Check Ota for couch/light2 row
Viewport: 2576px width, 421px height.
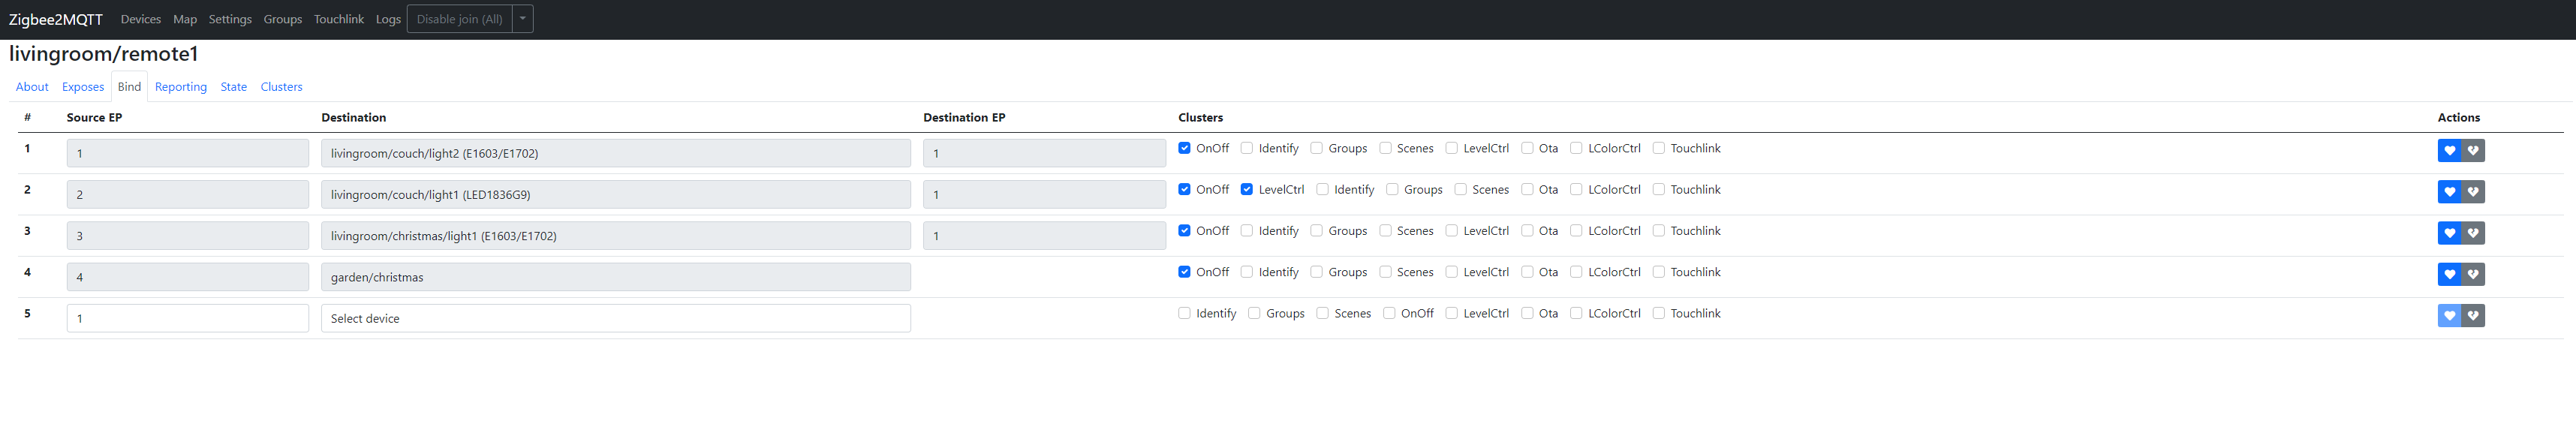1527,148
